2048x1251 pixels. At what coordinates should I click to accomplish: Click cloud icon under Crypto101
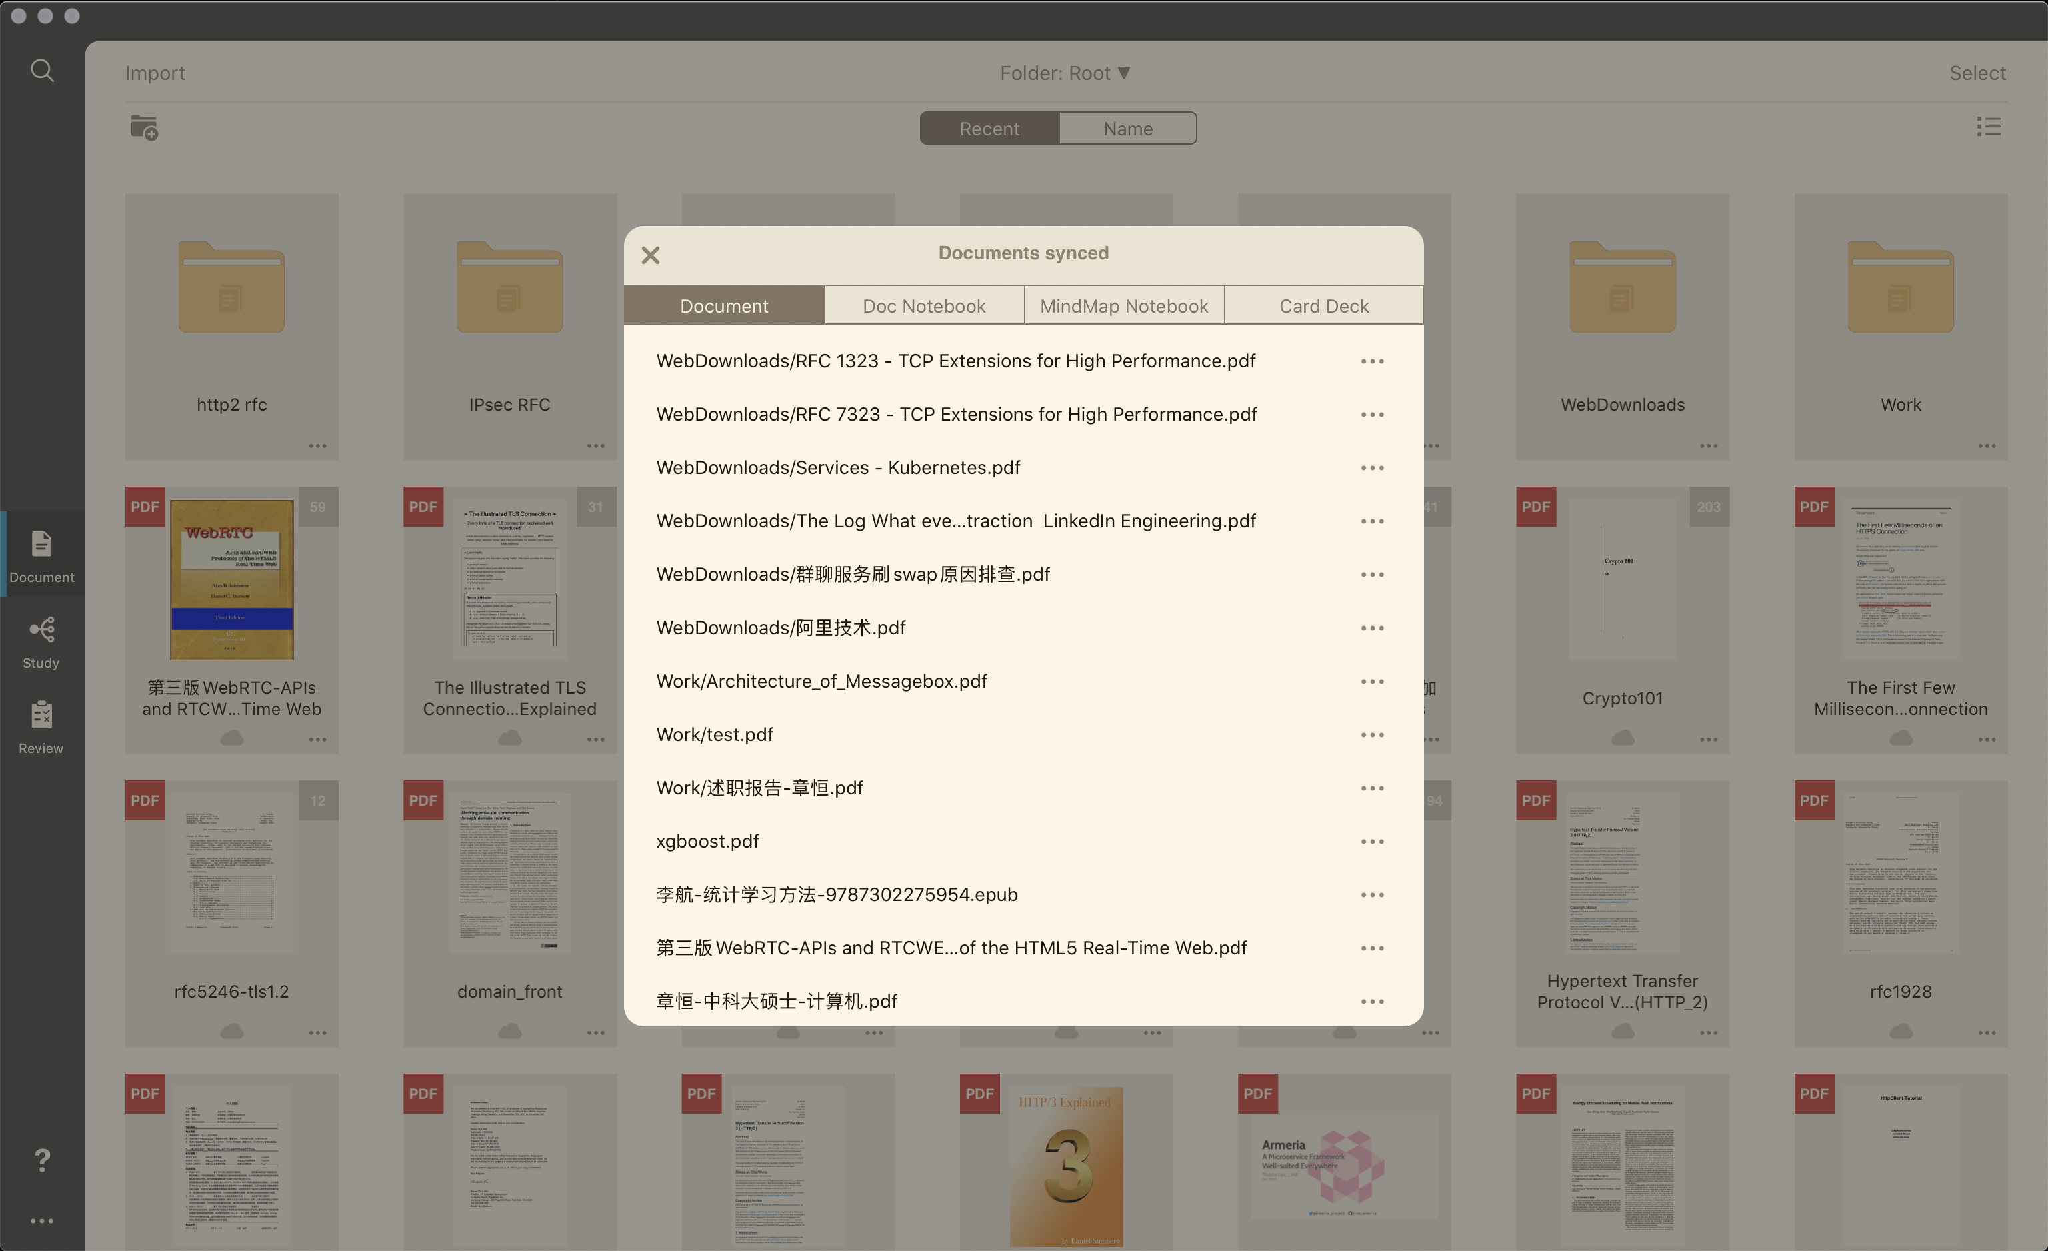pos(1623,738)
